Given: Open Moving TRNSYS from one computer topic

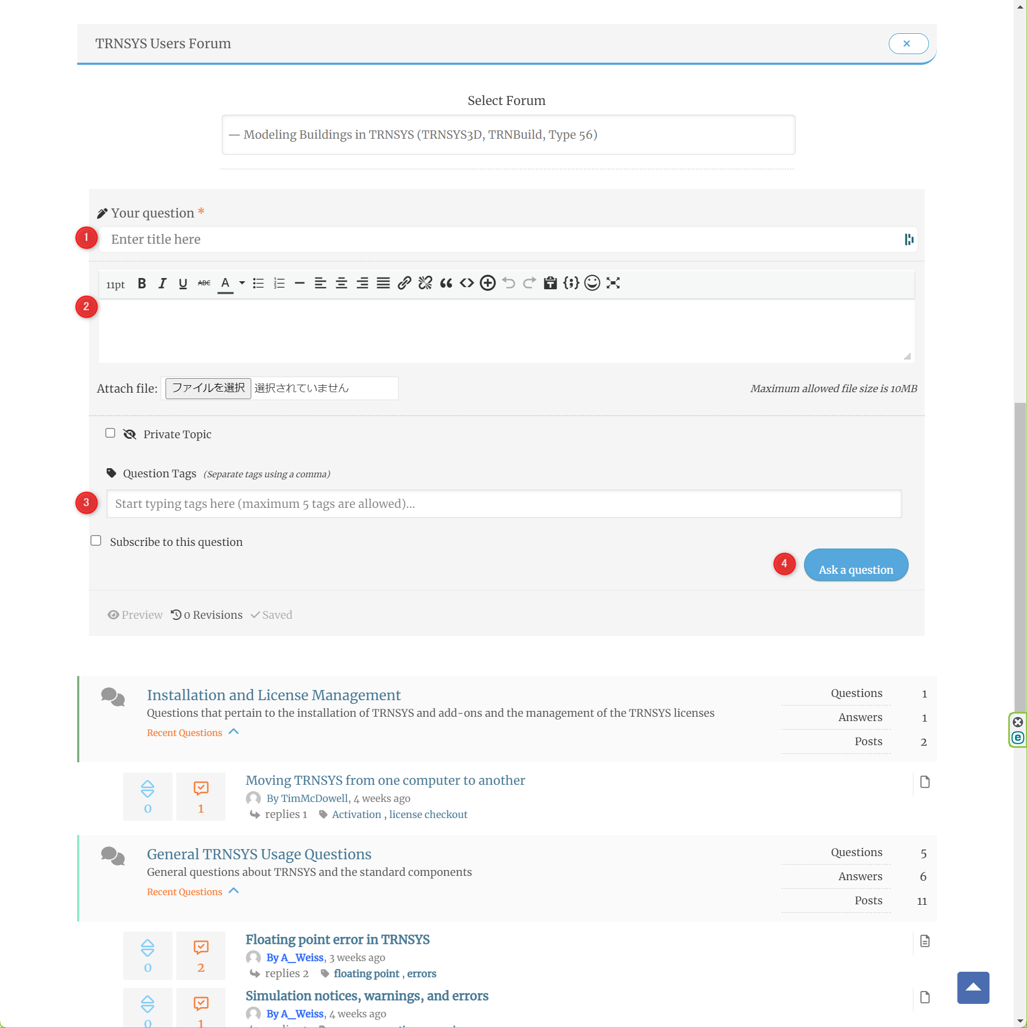Looking at the screenshot, I should click(385, 780).
